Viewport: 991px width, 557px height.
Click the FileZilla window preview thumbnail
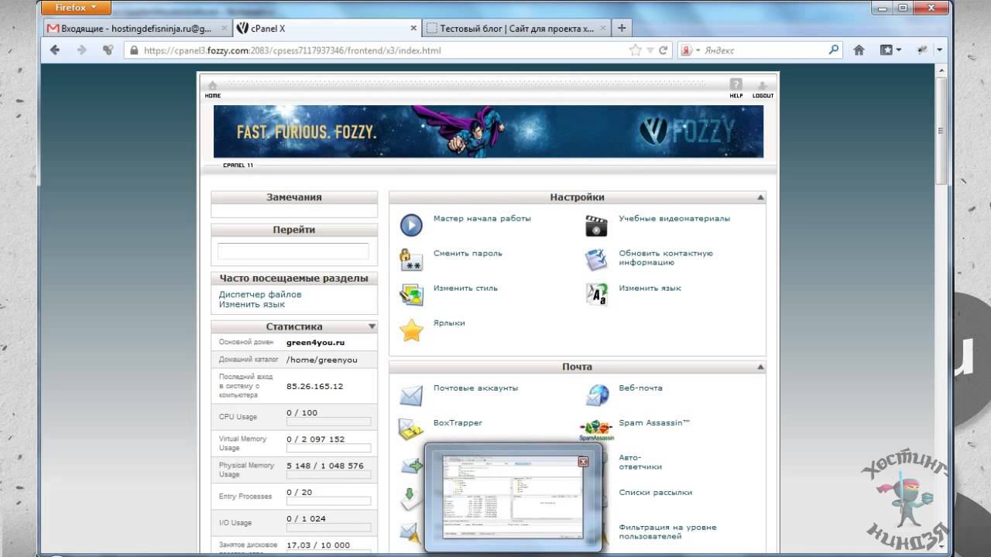[x=512, y=496]
